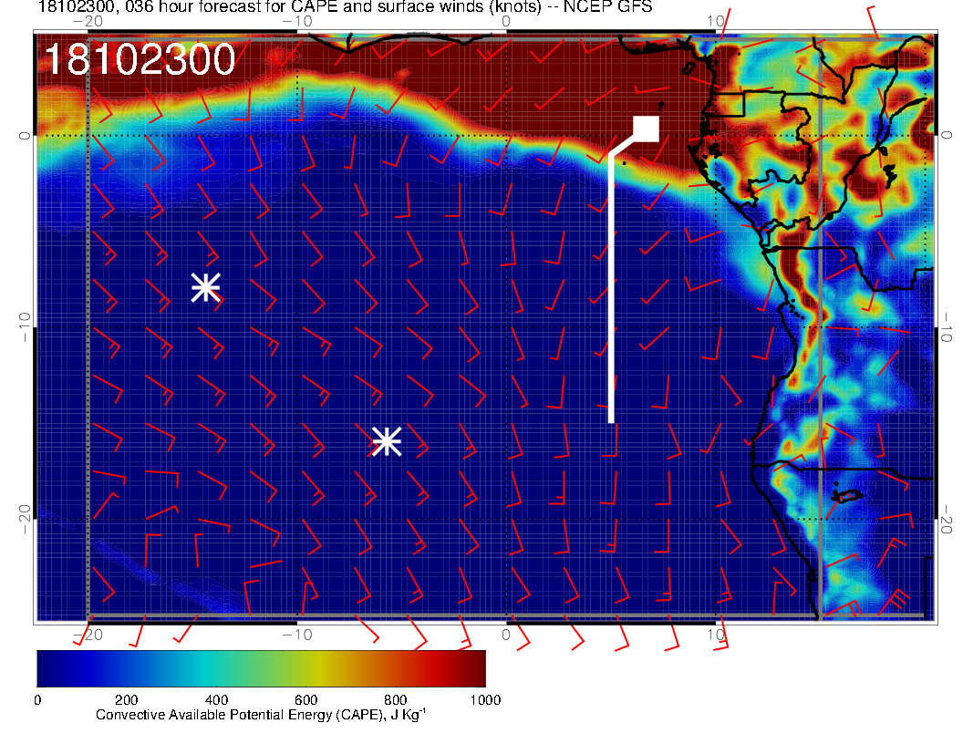Image resolution: width=963 pixels, height=744 pixels.
Task: Click the colorbar tick label 800
Action: click(x=396, y=700)
